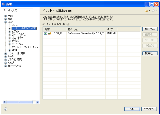
Task: Expand the エディター tree node
Action: coord(9,32)
